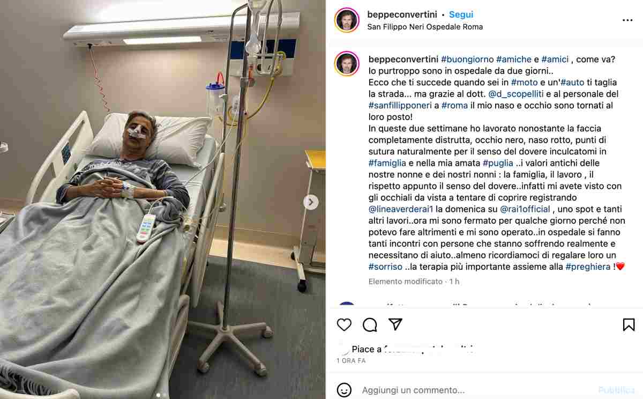643x399 pixels.
Task: Open the @lineaverderai1 mention link
Action: click(x=401, y=209)
